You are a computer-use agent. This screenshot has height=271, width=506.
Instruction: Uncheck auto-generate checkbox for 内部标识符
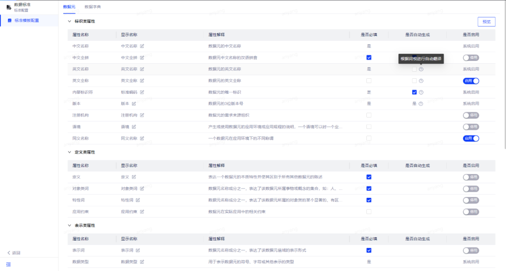click(x=414, y=92)
